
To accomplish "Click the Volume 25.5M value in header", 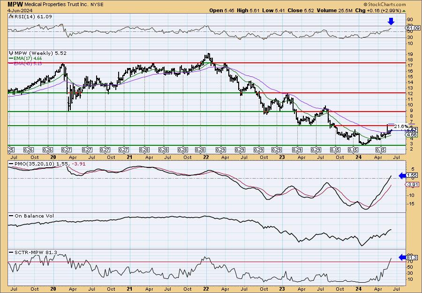I will (334, 10).
